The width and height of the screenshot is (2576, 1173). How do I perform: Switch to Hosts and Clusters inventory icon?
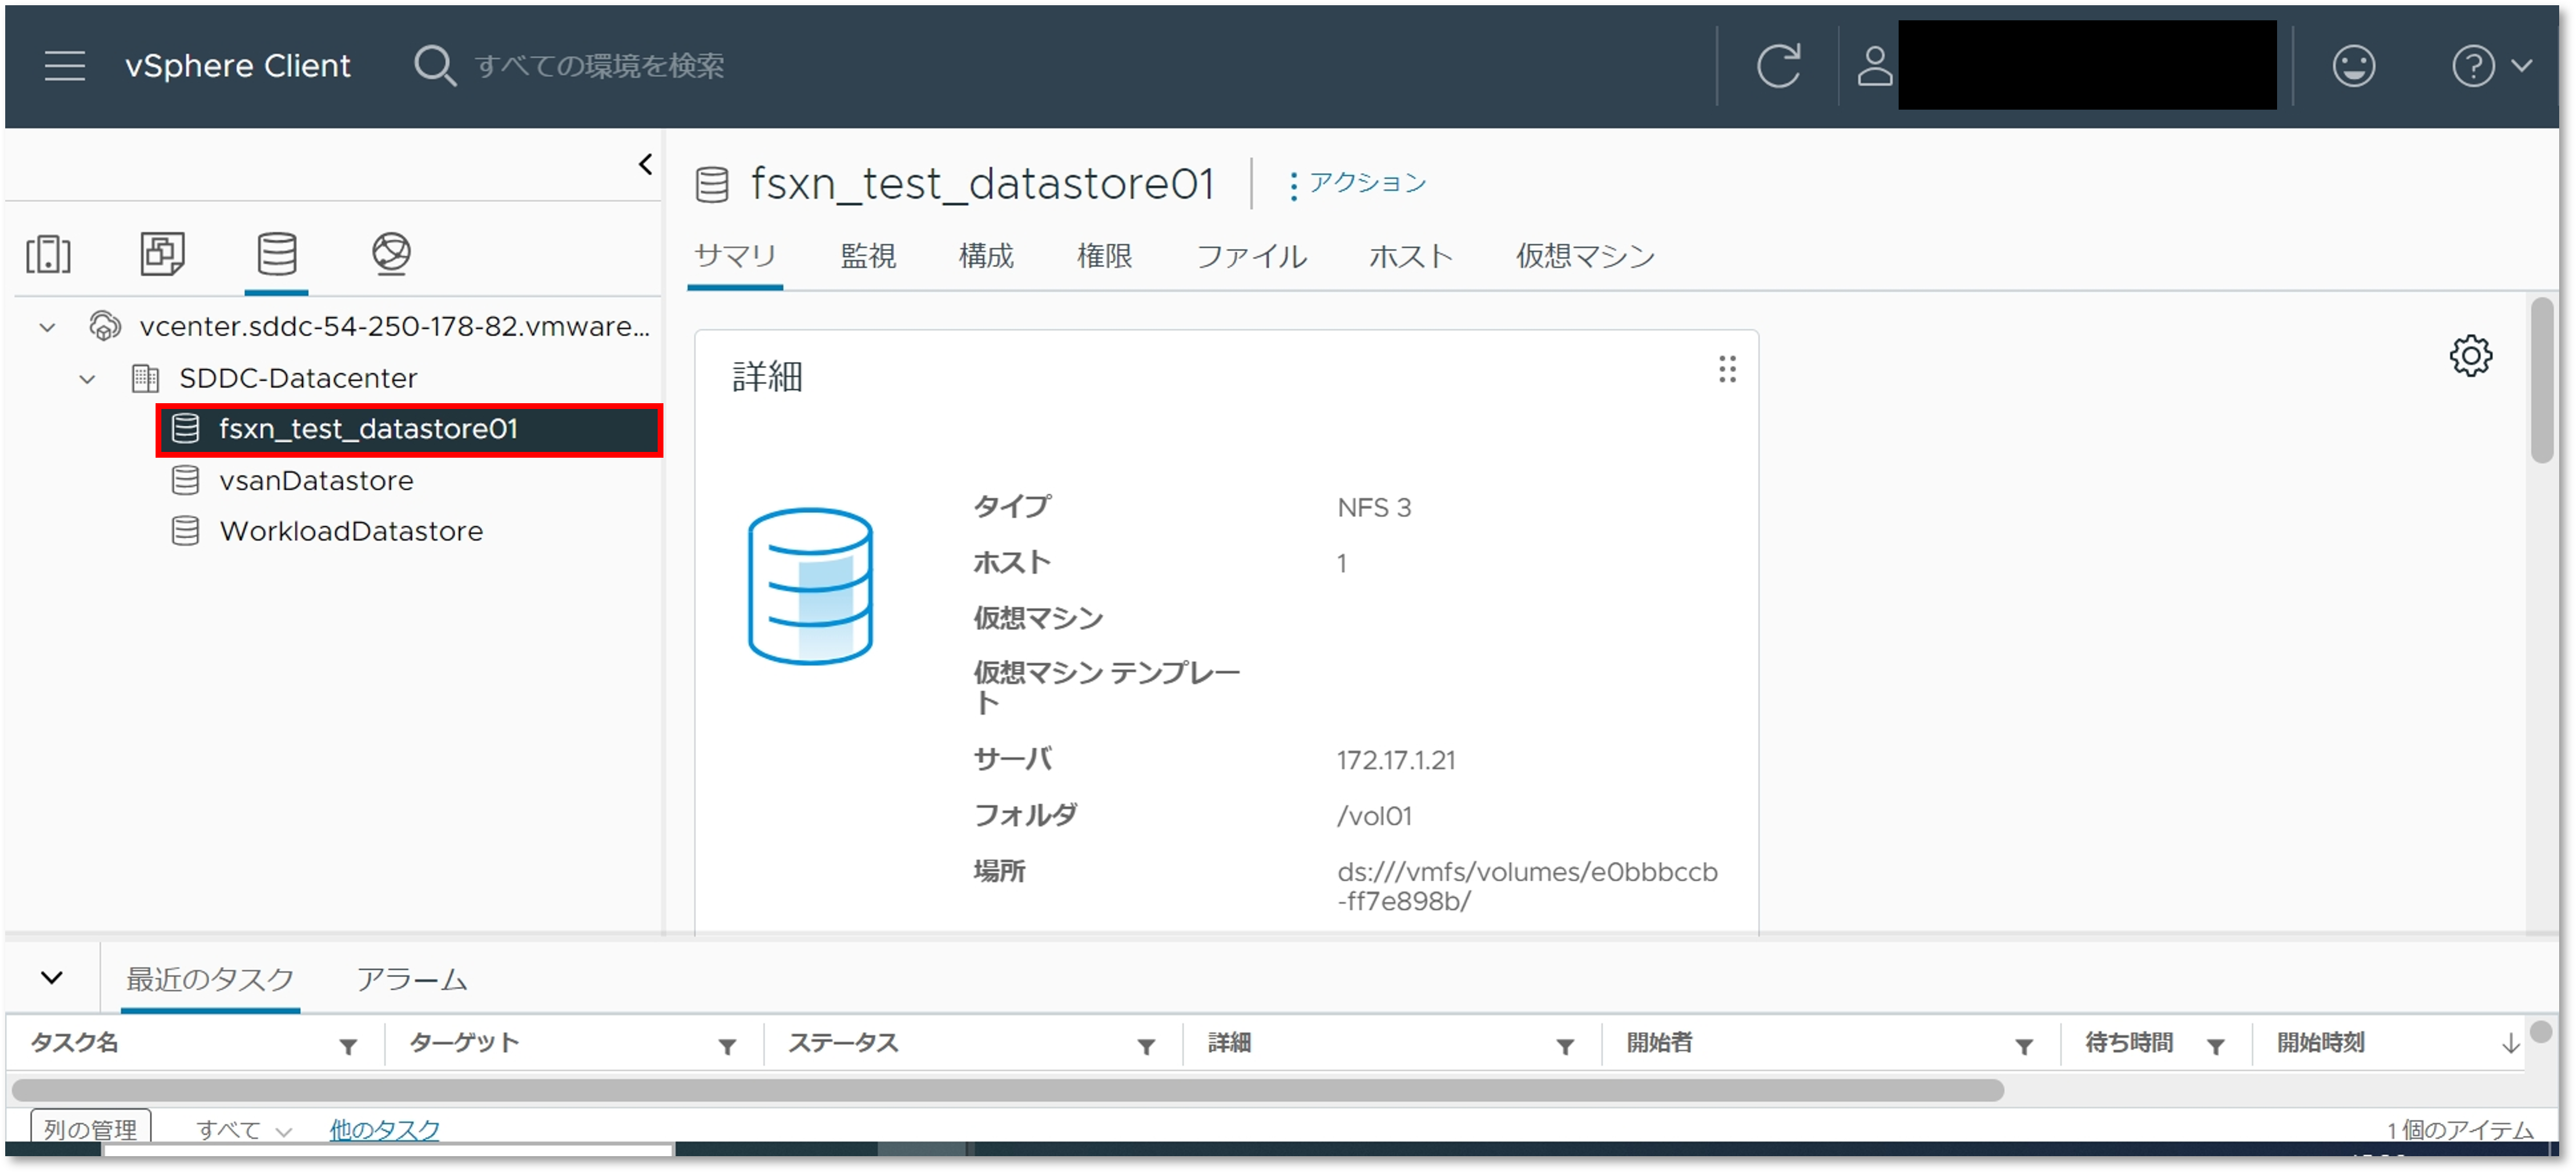[48, 254]
